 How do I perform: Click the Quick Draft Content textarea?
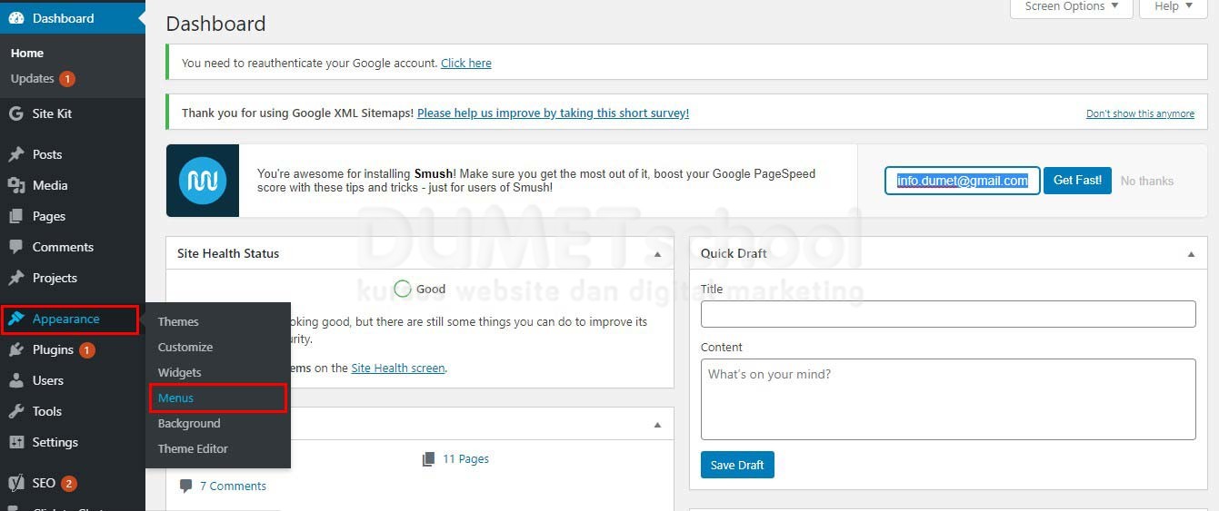[x=948, y=399]
